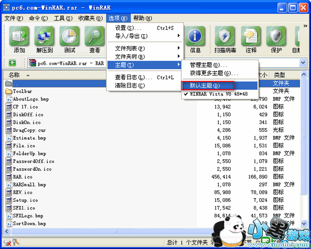
Task: Choose 查看日志 menu entry
Action: [145, 77]
